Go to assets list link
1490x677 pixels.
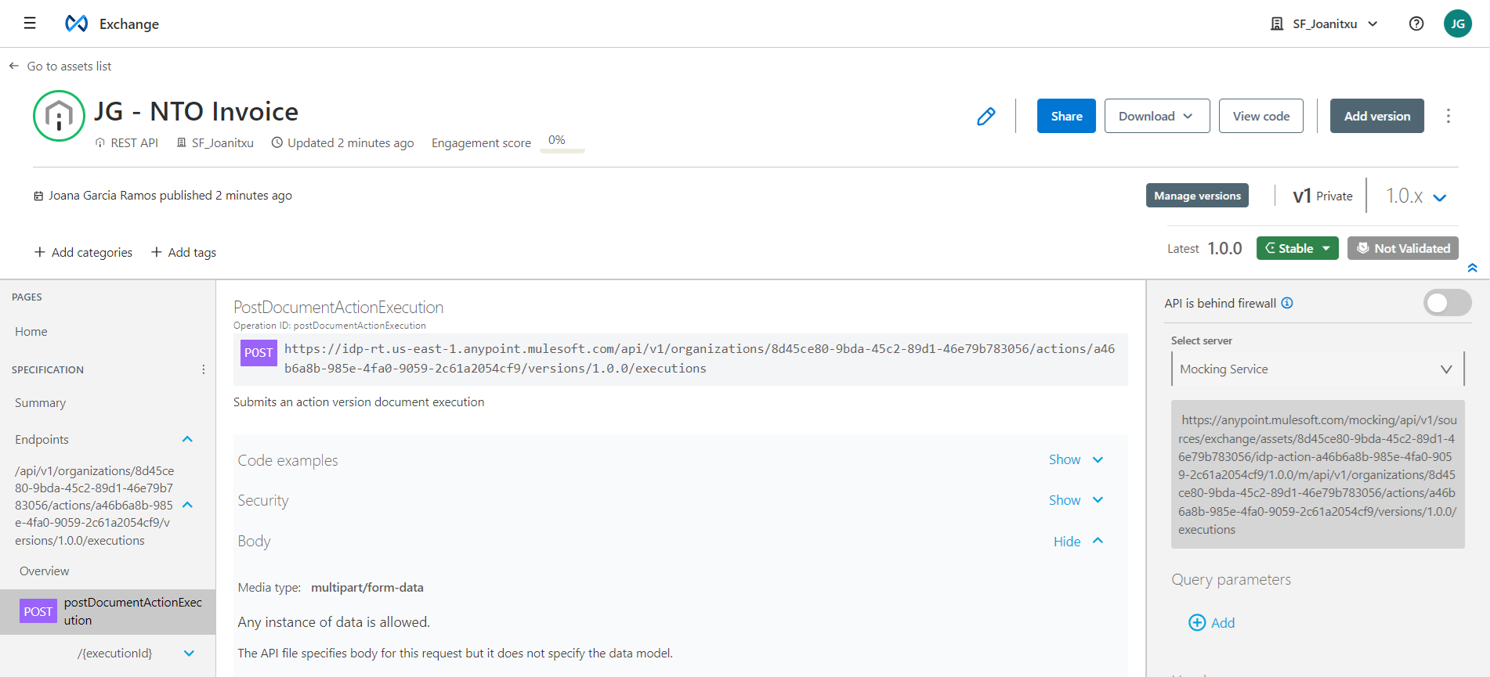[x=69, y=67]
